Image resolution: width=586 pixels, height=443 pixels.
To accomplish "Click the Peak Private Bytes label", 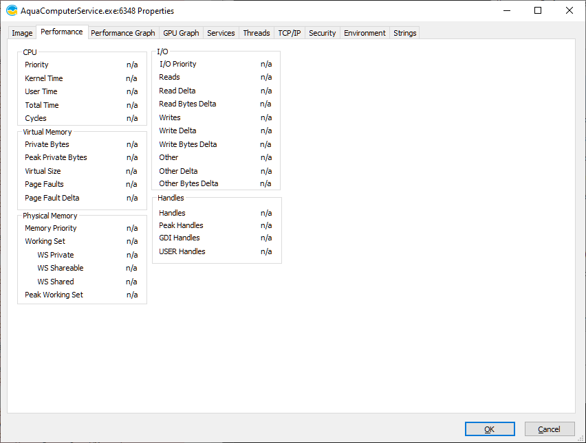I will point(56,157).
